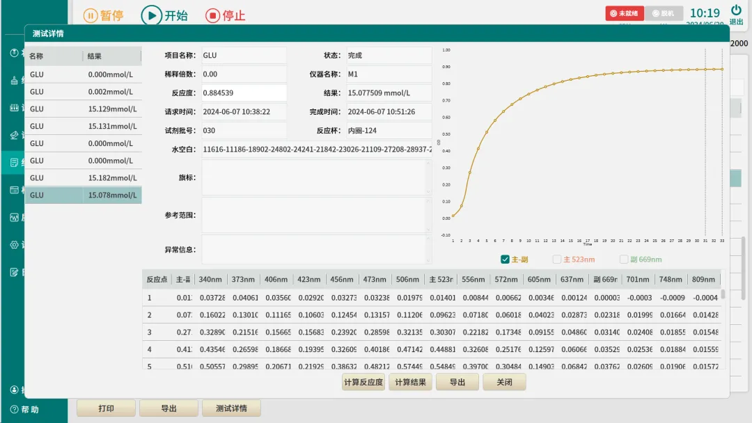Click the 反应度 field showing 0.884539
Image resolution: width=752 pixels, height=423 pixels.
tap(244, 93)
